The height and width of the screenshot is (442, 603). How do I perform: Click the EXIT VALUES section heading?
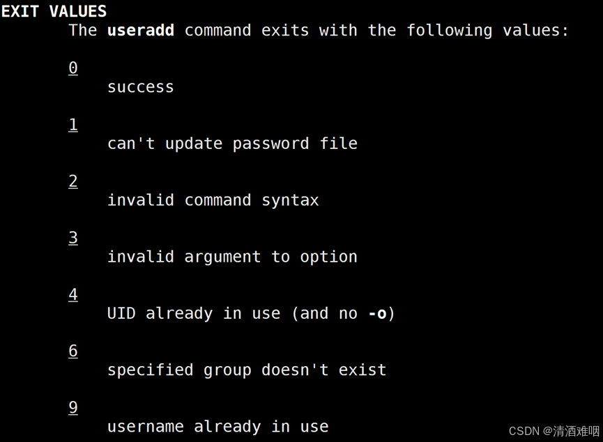(54, 11)
